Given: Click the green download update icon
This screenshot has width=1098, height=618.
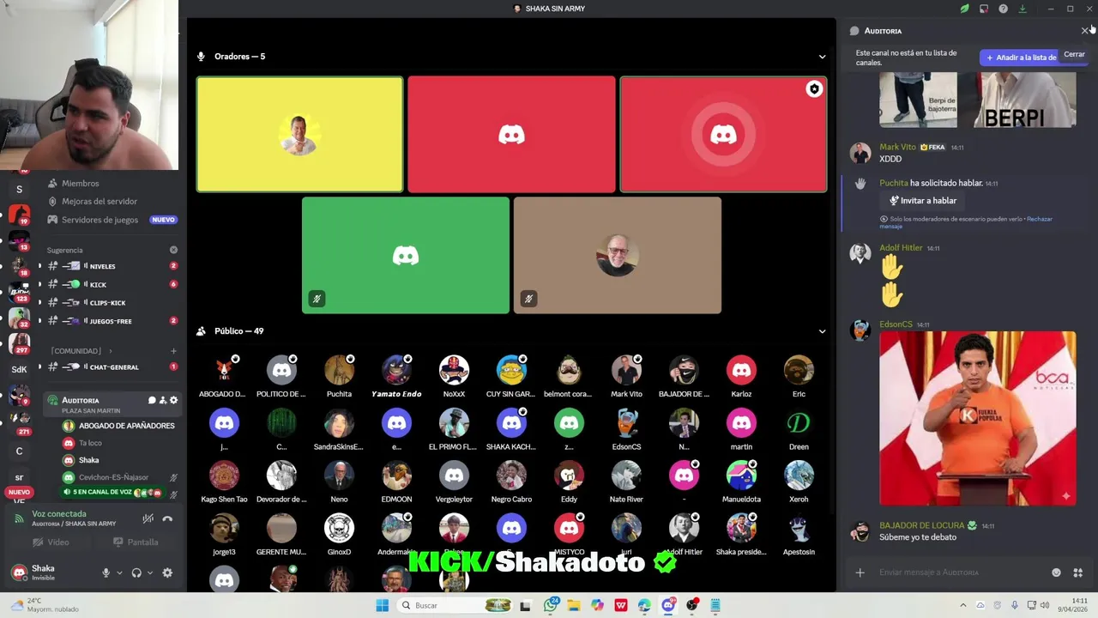Looking at the screenshot, I should click(x=1023, y=9).
